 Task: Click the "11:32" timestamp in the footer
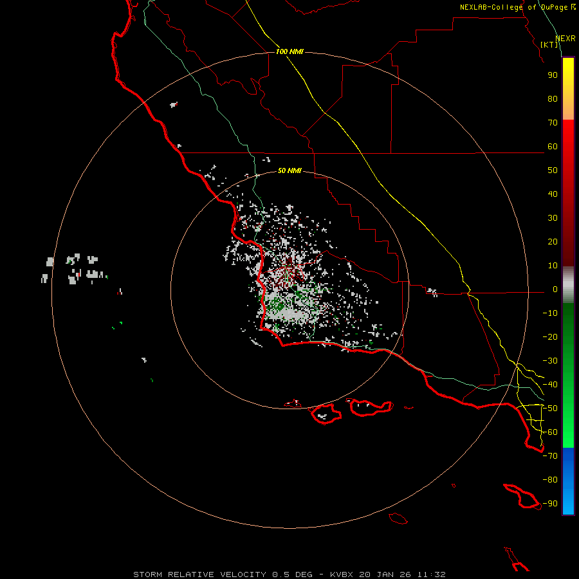coord(432,574)
